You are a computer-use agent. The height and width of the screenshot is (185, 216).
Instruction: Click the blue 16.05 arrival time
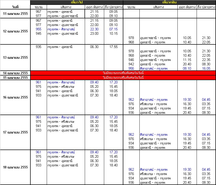point(206,68)
